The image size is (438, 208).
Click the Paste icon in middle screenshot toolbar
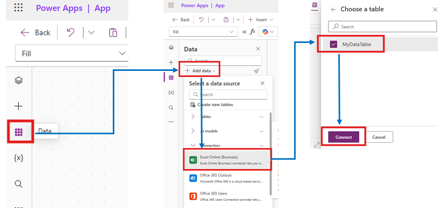[226, 20]
